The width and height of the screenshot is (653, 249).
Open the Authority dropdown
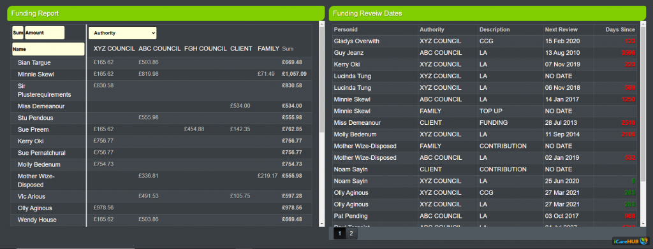(x=122, y=33)
